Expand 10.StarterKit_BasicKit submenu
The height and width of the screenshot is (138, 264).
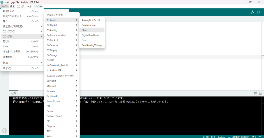point(62,65)
